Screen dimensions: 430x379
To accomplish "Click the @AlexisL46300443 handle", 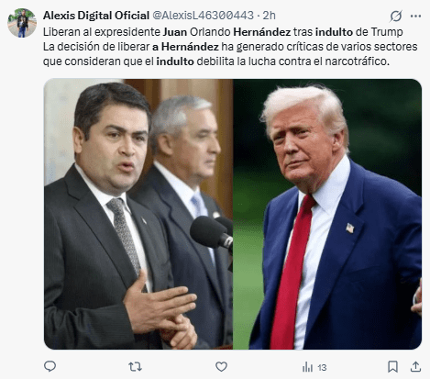I will click(x=203, y=16).
